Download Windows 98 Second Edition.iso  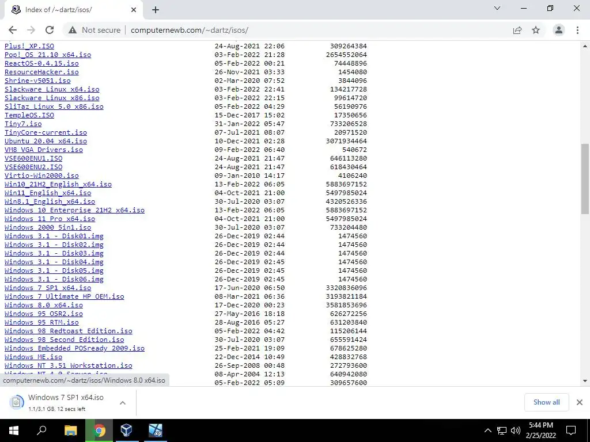click(65, 340)
